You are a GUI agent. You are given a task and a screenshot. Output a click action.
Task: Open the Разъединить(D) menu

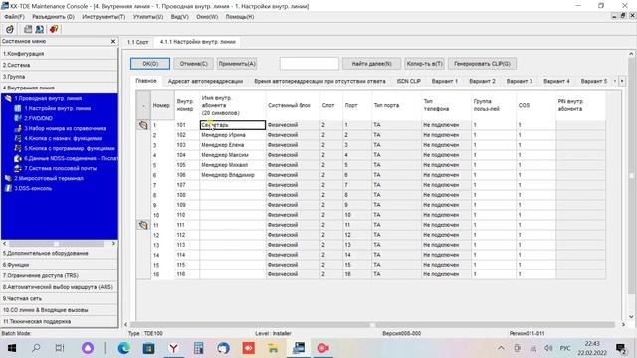[53, 17]
